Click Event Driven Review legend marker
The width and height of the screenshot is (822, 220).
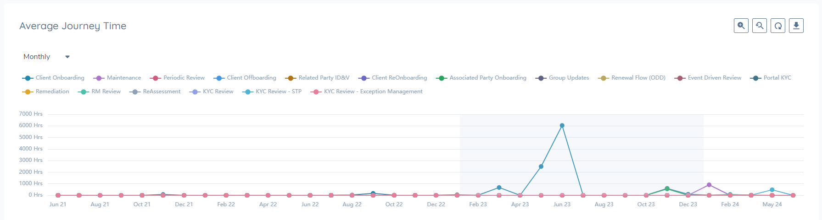680,78
